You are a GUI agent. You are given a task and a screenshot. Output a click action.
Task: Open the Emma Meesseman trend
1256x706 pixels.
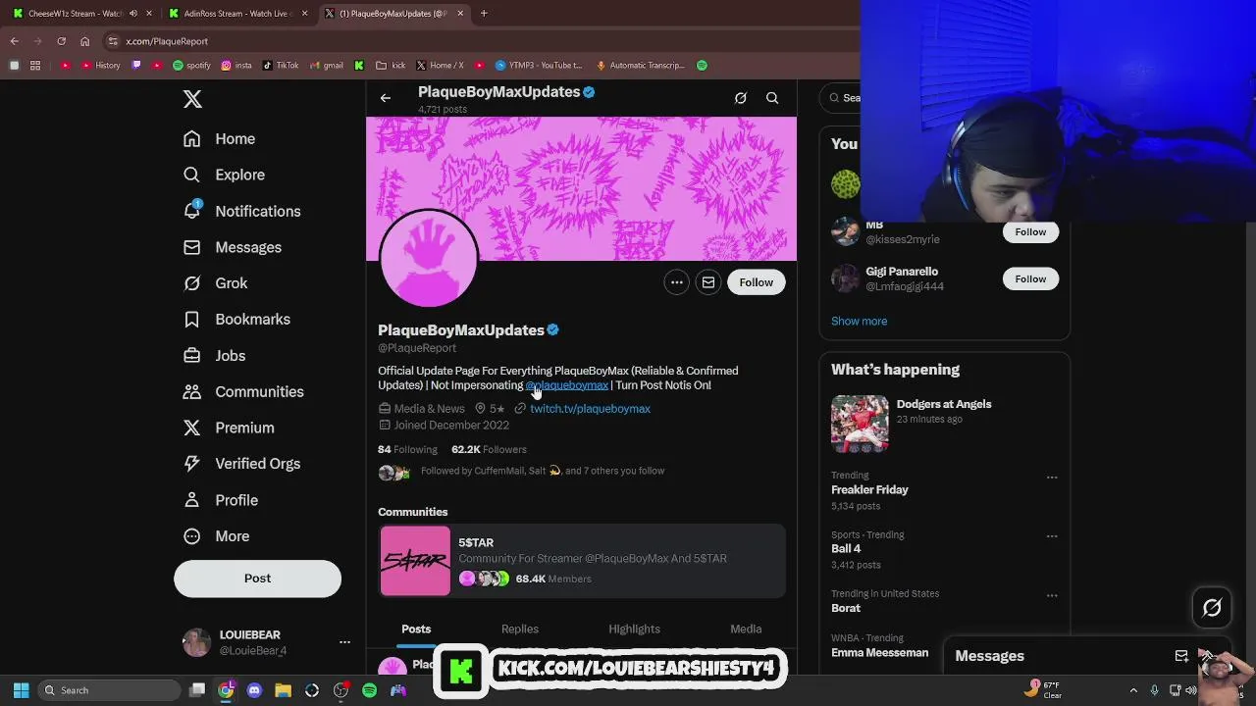coord(879,653)
